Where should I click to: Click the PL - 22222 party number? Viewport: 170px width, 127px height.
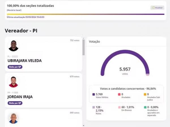click(13, 56)
